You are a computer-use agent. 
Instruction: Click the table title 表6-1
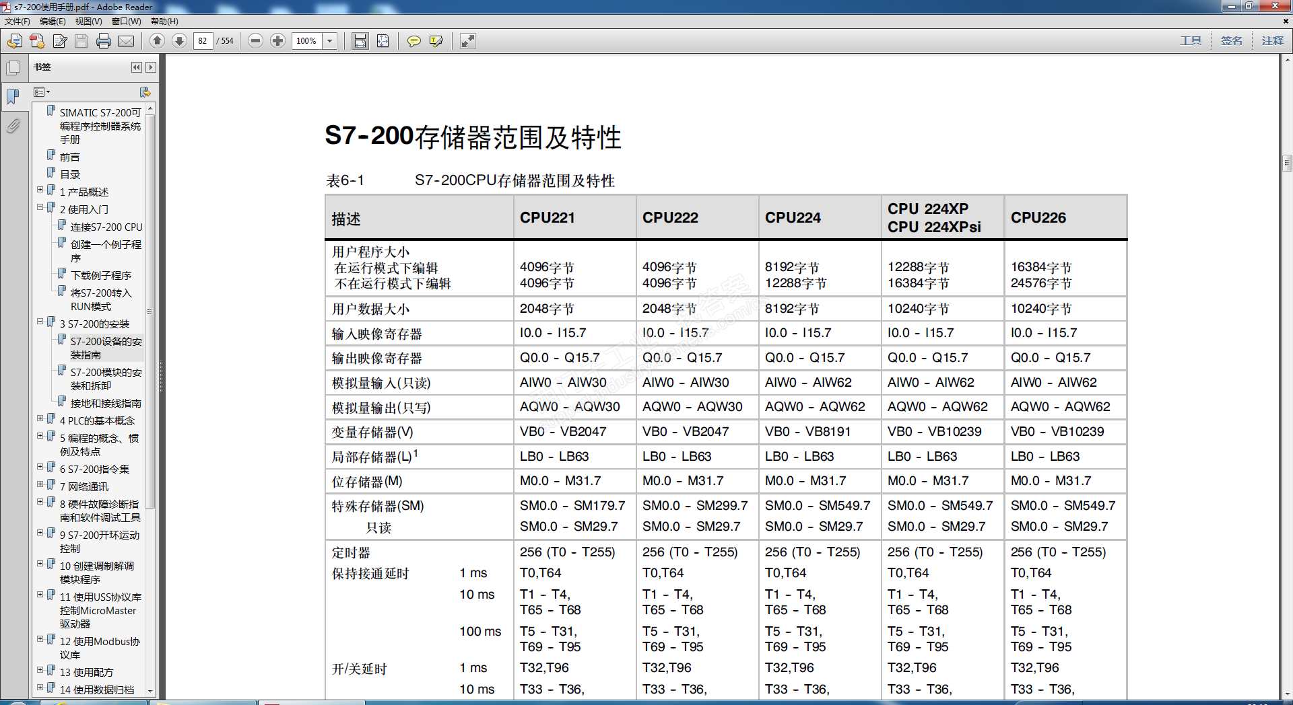[345, 180]
